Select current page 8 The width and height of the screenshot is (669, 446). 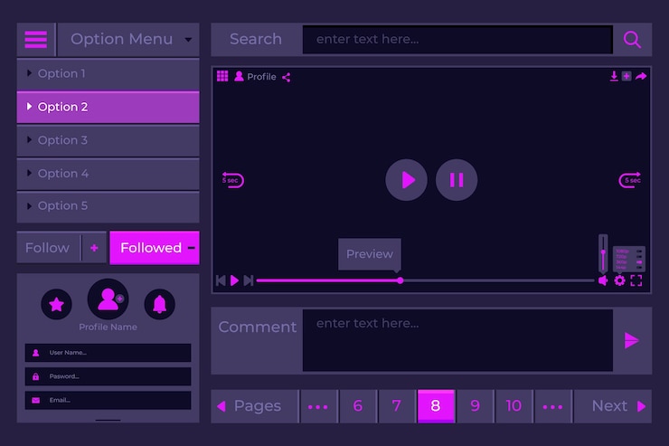tap(436, 406)
